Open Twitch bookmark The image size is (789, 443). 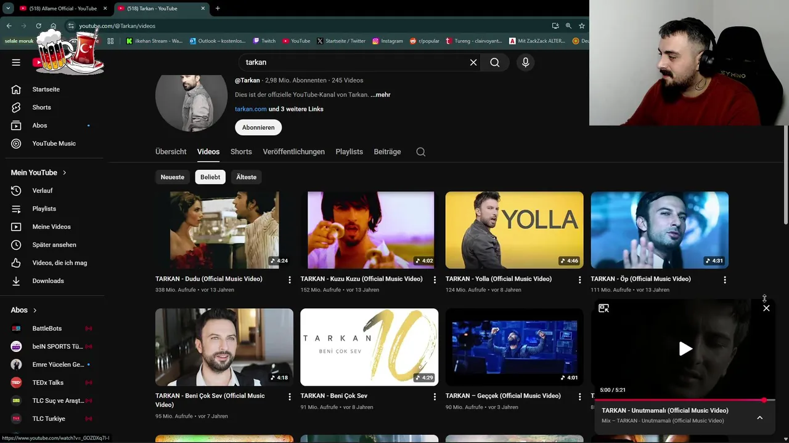264,41
